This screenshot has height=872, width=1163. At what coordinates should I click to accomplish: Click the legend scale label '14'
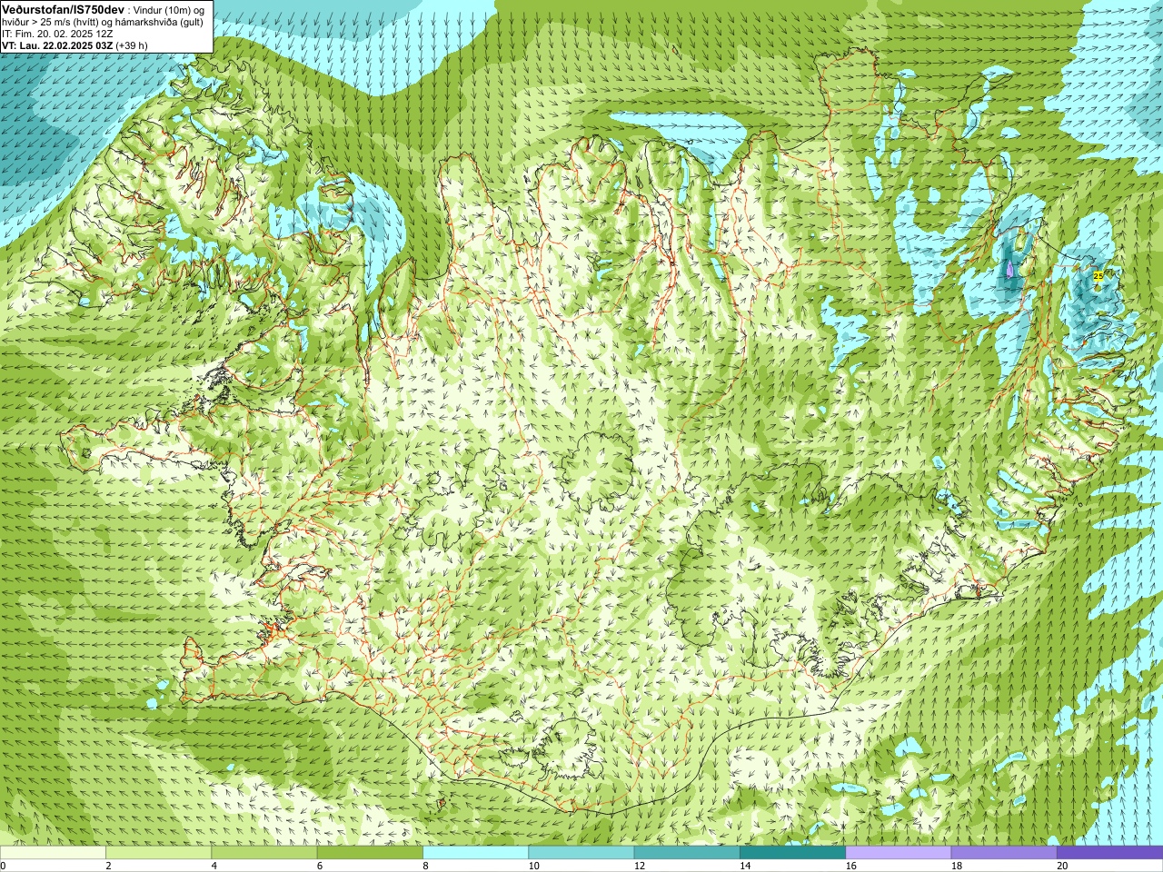tap(745, 866)
